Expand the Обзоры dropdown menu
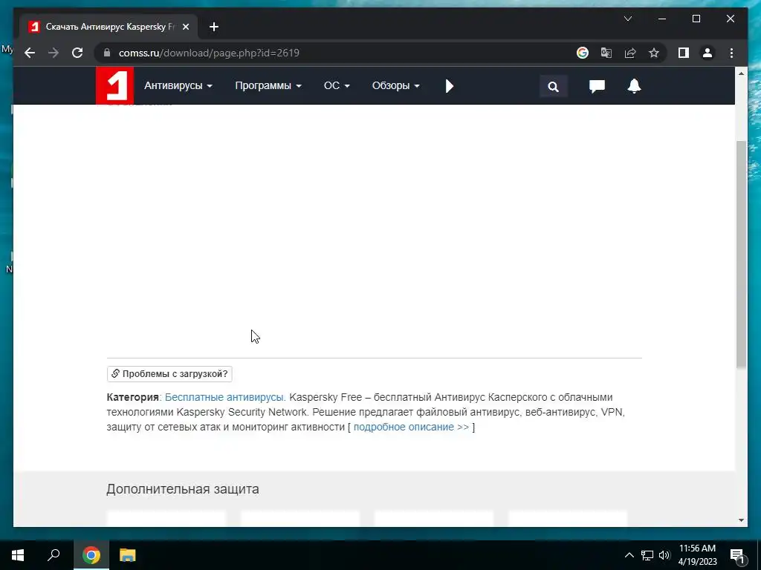The image size is (761, 570). tap(395, 86)
